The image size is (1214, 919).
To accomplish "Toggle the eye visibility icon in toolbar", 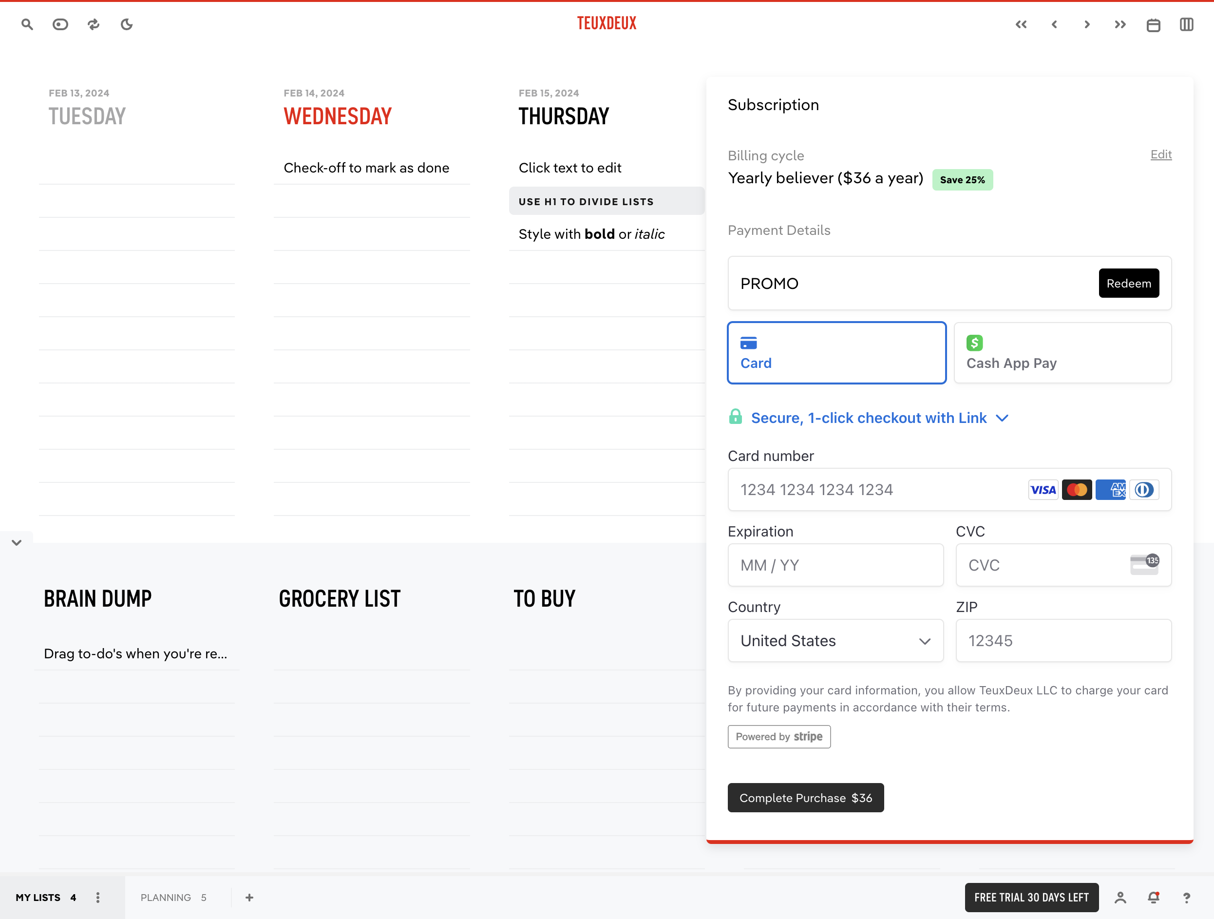I will (60, 24).
